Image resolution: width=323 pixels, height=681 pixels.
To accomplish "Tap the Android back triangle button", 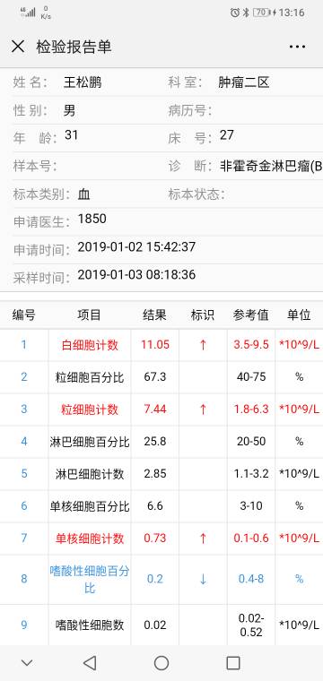I will pos(90,663).
